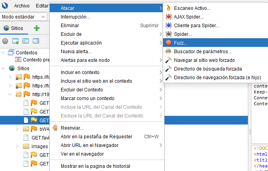Click the Reenviar hand icon
Screen dimensions: 268x171
pyautogui.click(x=55, y=128)
